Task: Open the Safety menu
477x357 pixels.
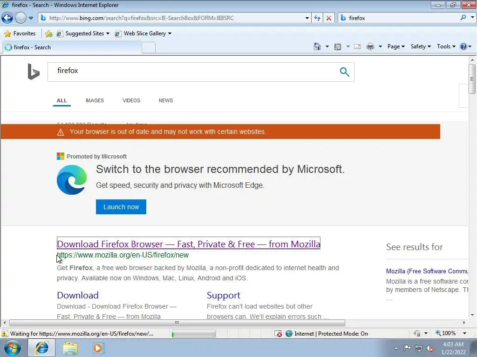Action: pos(421,46)
